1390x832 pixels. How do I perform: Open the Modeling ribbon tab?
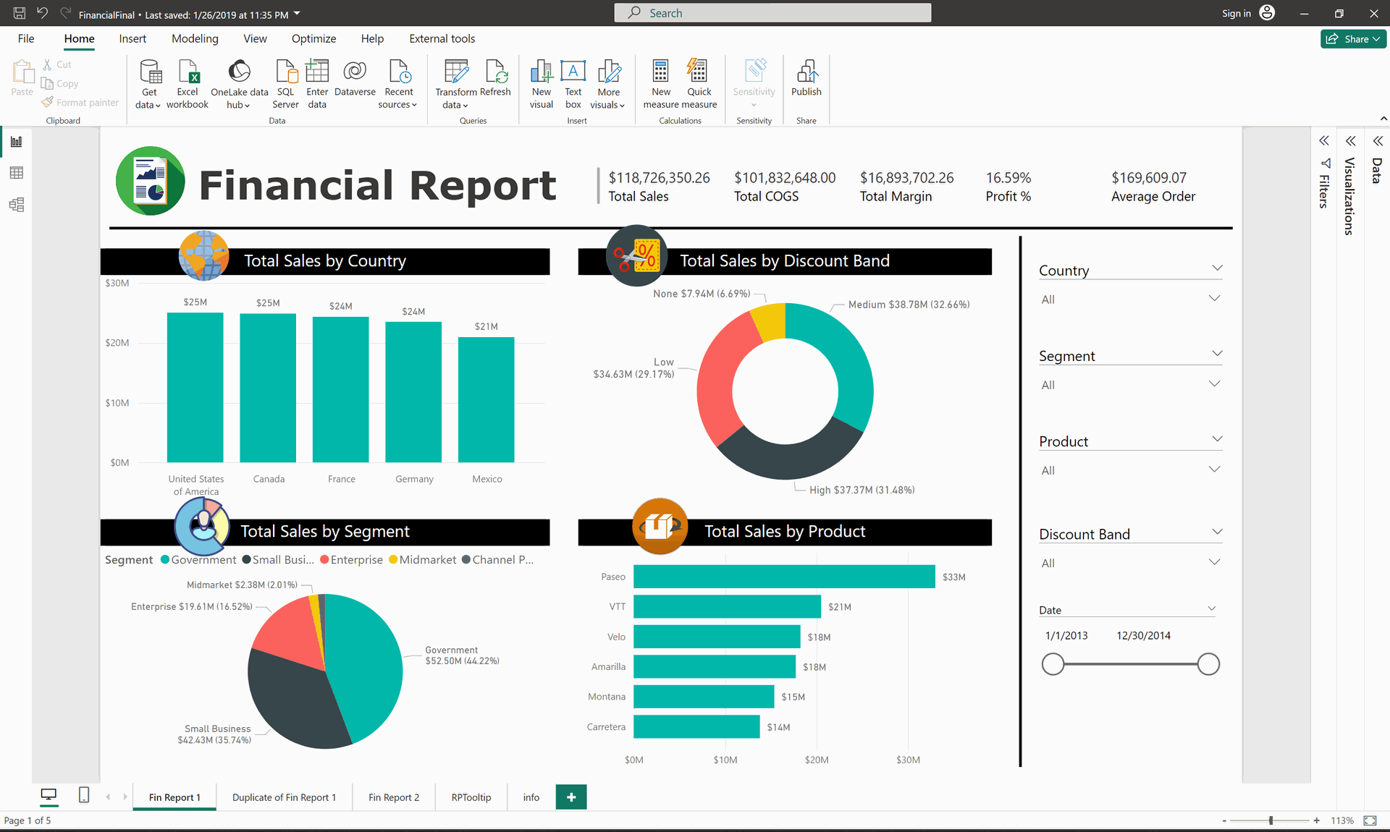195,39
